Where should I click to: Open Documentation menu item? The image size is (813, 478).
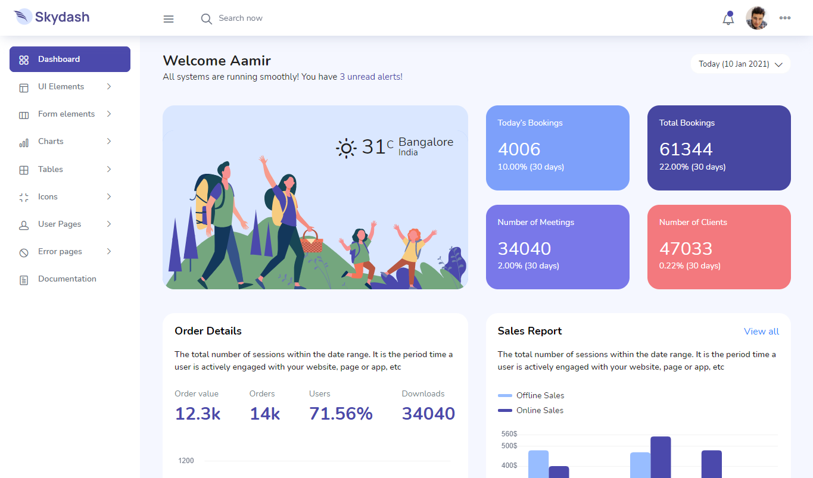[70, 279]
